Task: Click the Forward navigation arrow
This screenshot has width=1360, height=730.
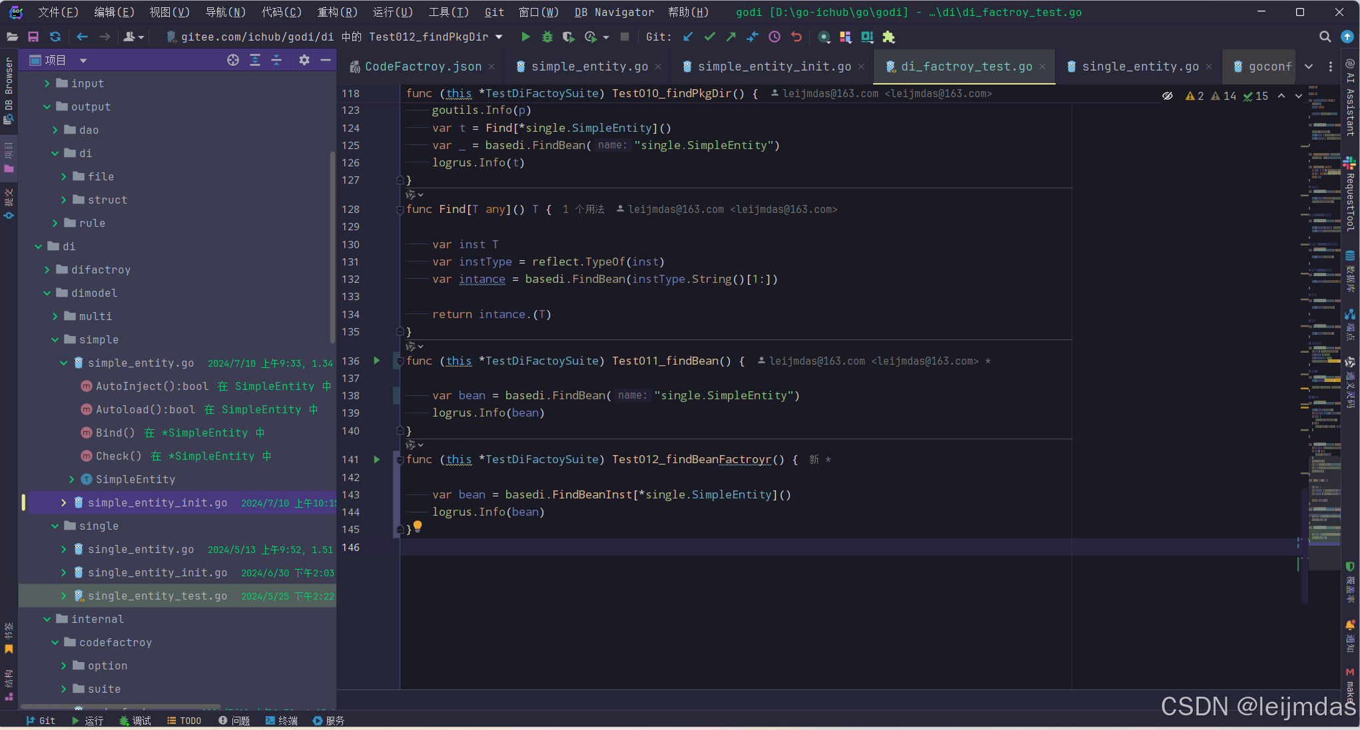Action: tap(105, 37)
